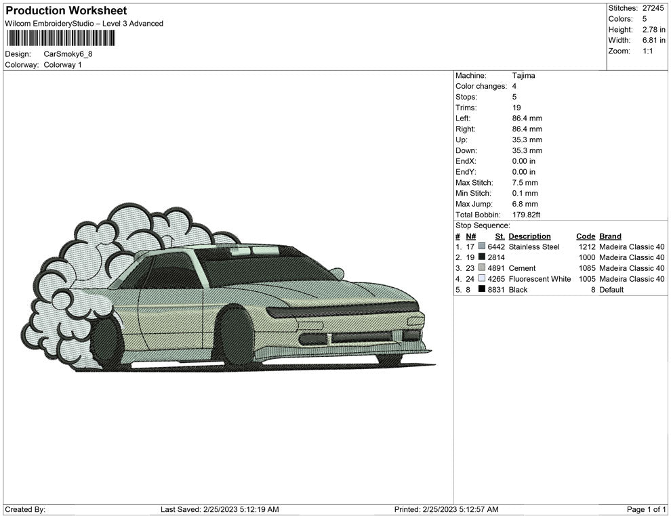Viewport: 671px width, 516px height.
Task: Click the Cement color swatch
Action: point(482,268)
